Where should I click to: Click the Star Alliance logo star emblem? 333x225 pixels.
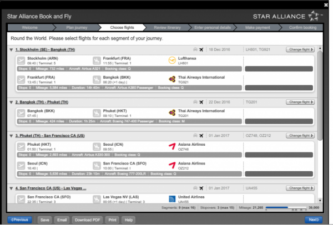314,16
